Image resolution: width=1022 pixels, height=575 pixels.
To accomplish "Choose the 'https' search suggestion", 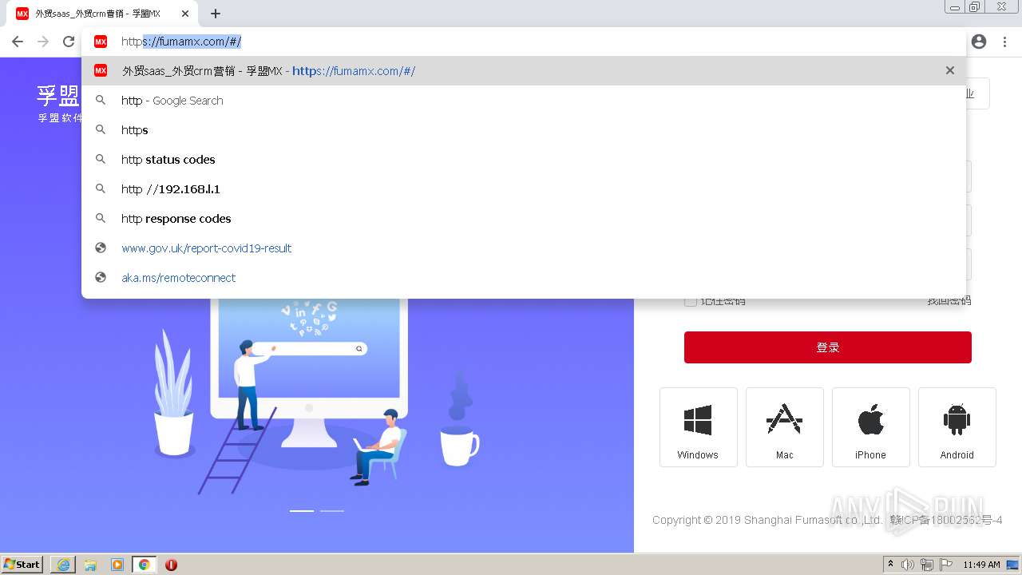I will coord(524,130).
